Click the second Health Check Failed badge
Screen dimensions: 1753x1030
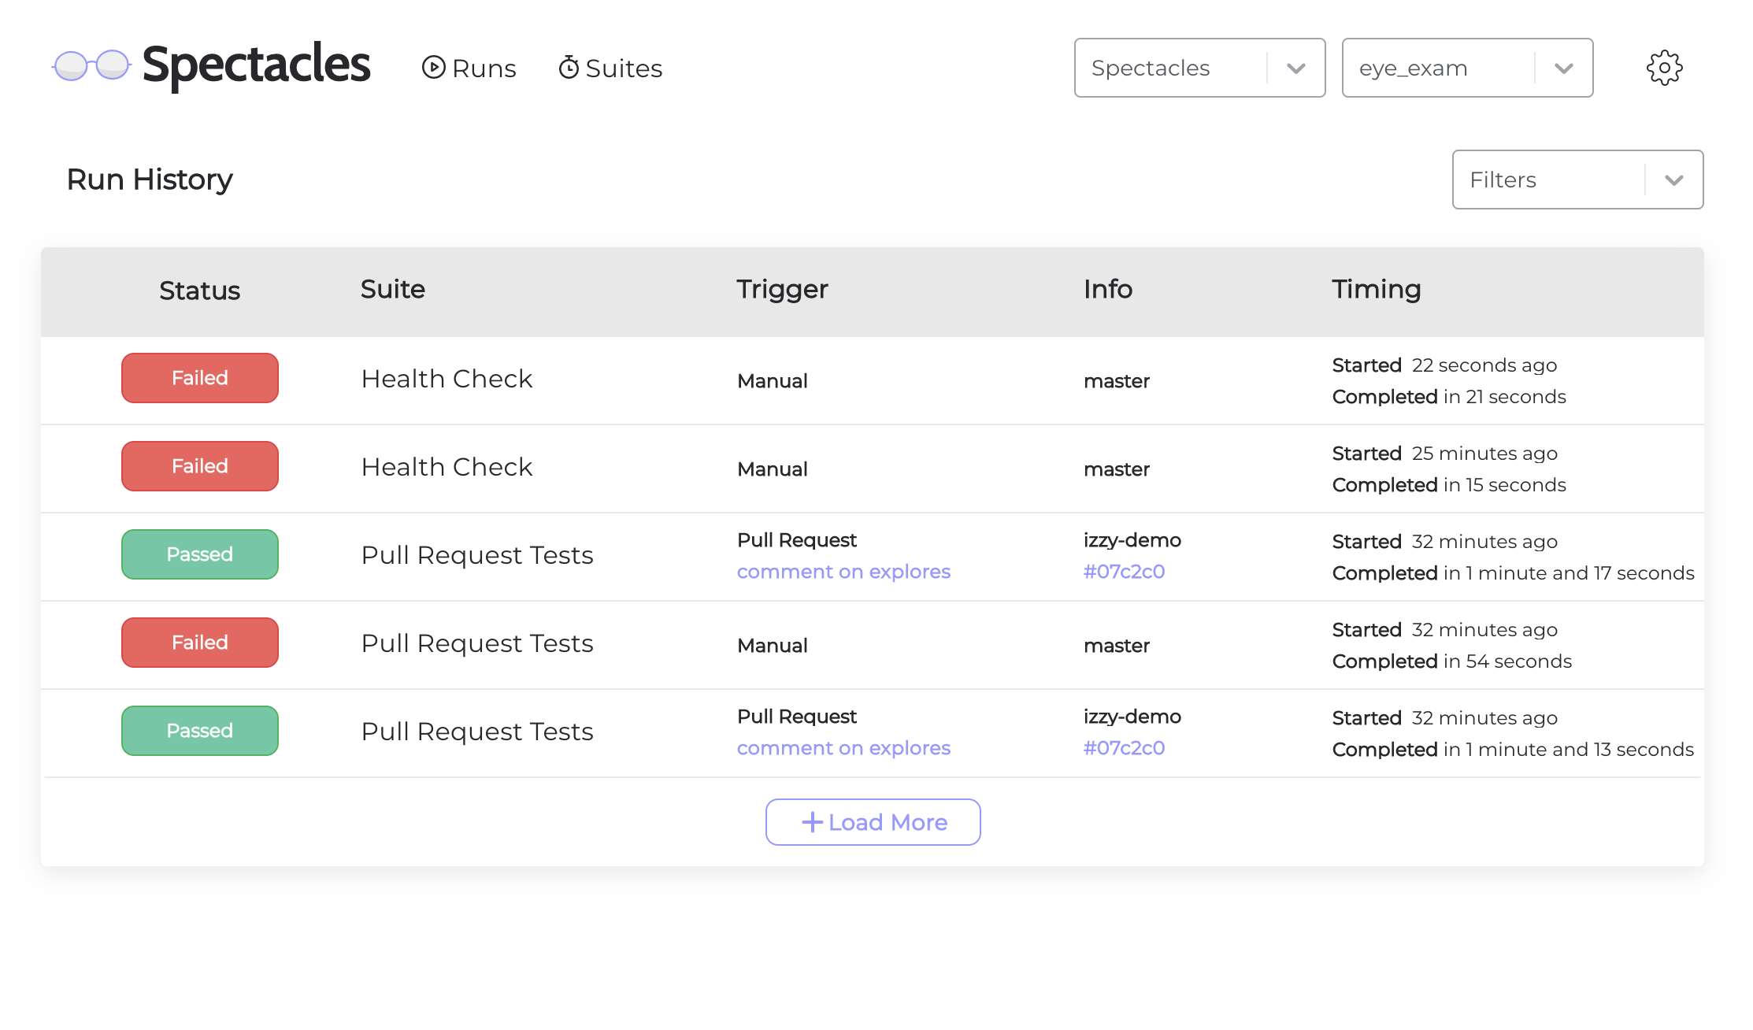199,466
